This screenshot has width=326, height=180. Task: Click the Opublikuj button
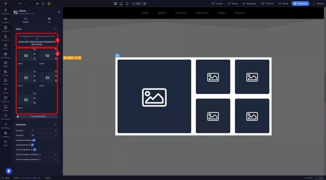pyautogui.click(x=300, y=4)
